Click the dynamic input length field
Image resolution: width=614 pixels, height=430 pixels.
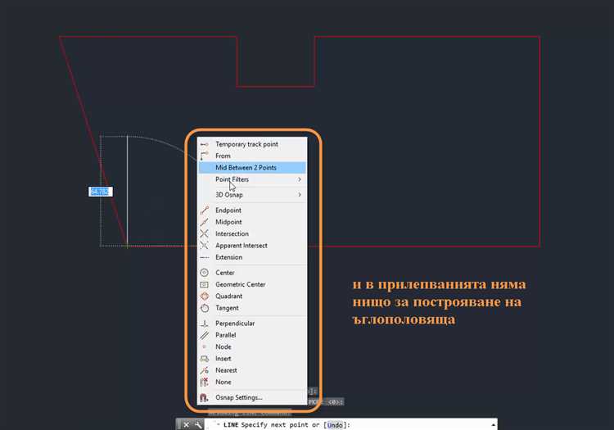tap(100, 192)
